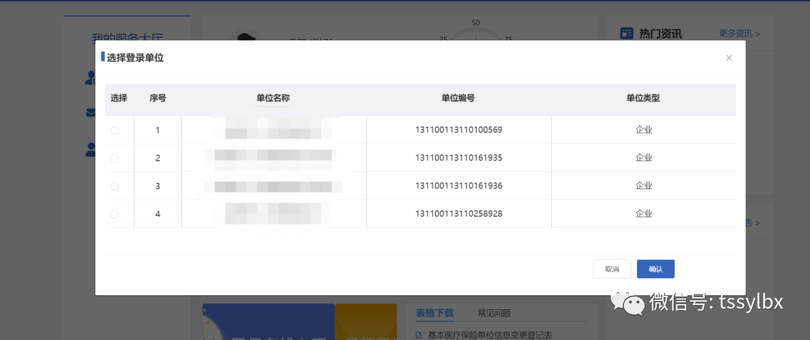Click the bottom person icon in the left sidebar
The width and height of the screenshot is (810, 340).
point(91,150)
